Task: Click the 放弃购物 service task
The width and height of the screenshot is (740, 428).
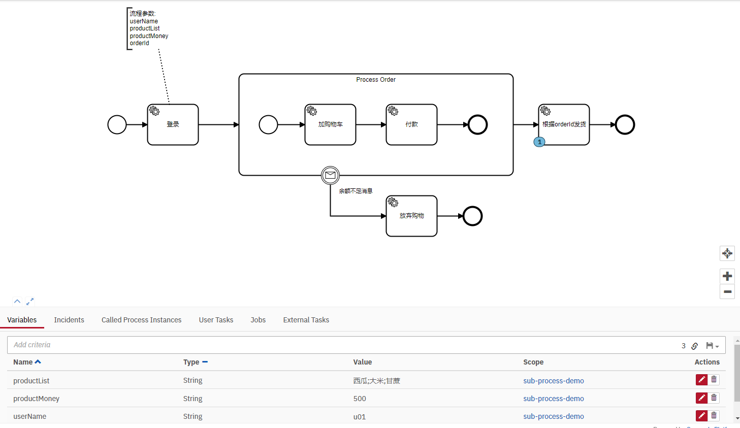Action: 411,216
